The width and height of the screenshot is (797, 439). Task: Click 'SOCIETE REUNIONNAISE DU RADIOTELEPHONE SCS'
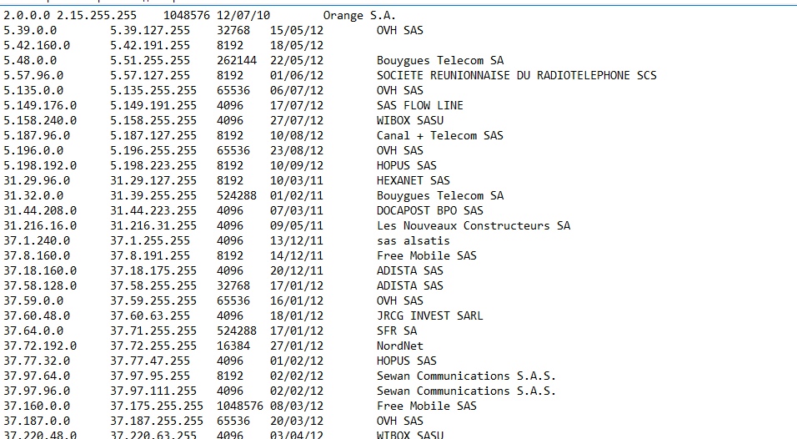pyautogui.click(x=516, y=75)
